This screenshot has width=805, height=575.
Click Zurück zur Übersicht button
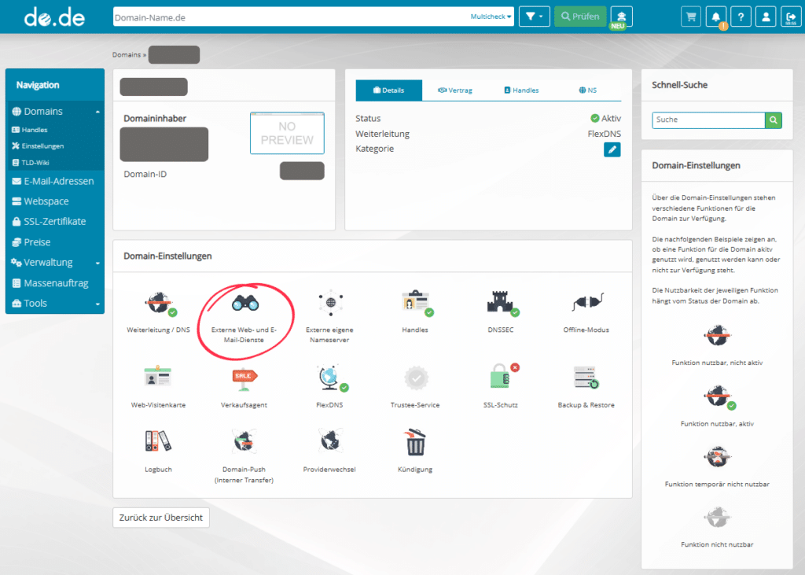coord(161,518)
